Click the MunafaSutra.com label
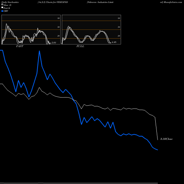Screen dimensions: 184x184 (173, 2)
